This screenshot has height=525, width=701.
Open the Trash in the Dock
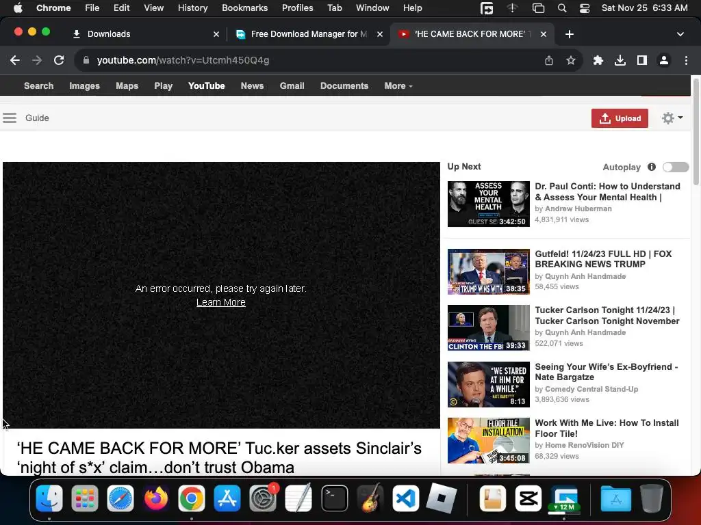(652, 498)
